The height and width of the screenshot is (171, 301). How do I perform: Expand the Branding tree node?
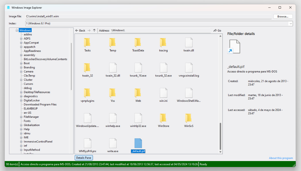pyautogui.click(x=21, y=67)
